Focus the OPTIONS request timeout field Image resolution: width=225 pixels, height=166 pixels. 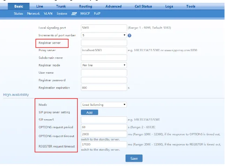pyautogui.click(x=104, y=134)
